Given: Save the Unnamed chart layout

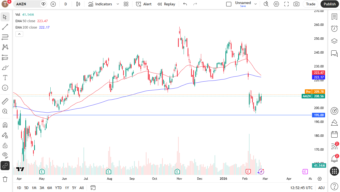Looking at the screenshot, I should click(x=243, y=4).
